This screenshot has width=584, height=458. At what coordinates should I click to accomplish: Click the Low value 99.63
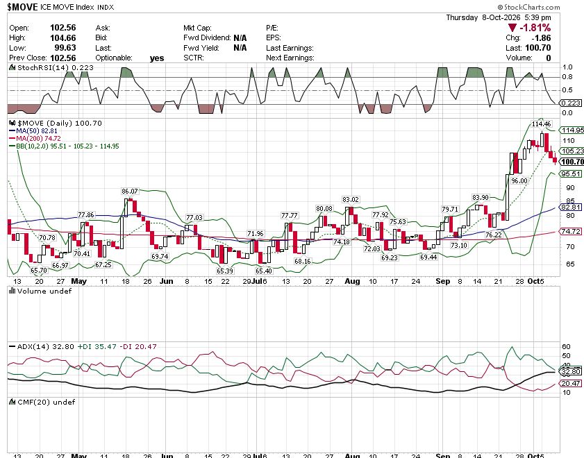[65, 48]
